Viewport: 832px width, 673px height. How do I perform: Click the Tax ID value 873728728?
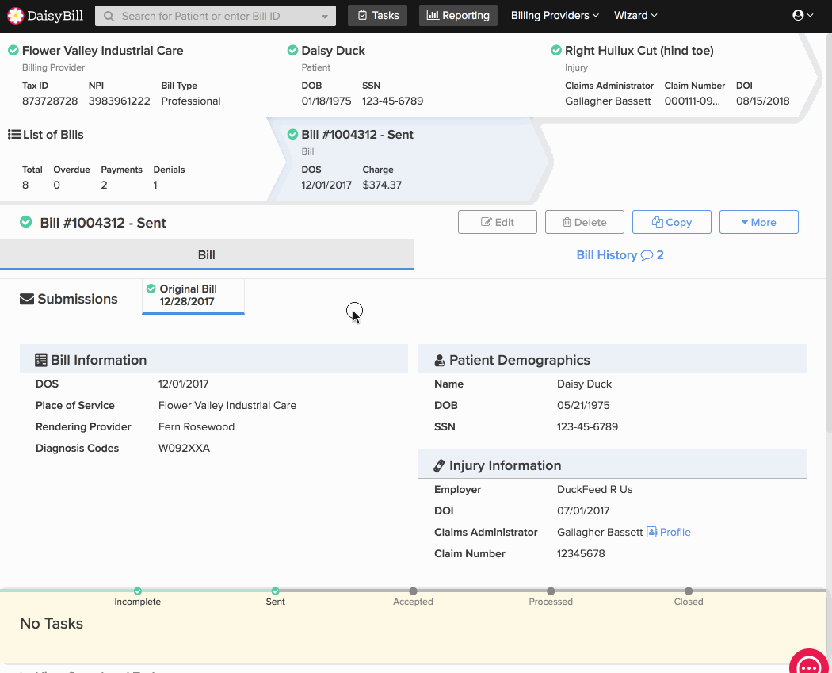(x=50, y=101)
